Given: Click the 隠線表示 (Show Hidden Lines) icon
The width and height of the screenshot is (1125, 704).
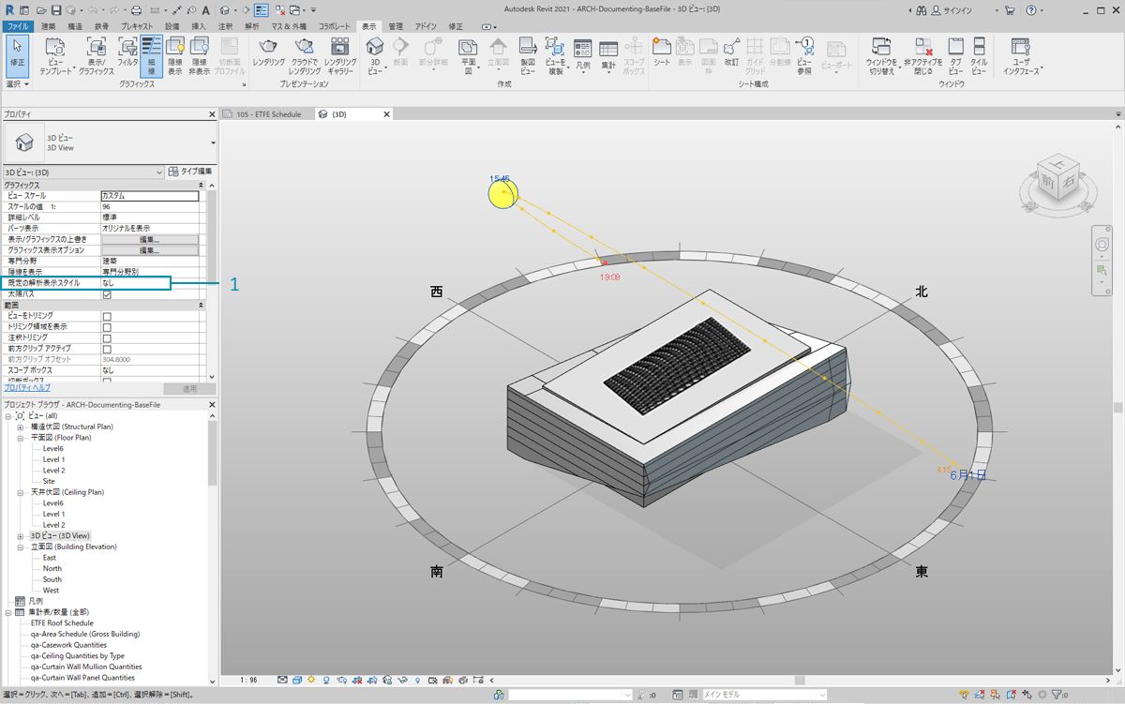Looking at the screenshot, I should click(x=175, y=55).
